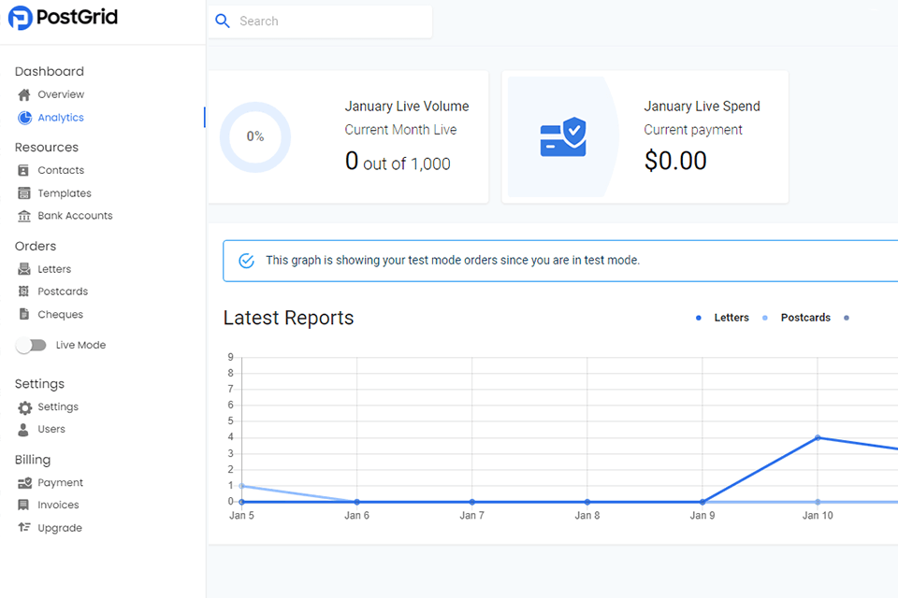Open the Letters orders page

pos(54,269)
